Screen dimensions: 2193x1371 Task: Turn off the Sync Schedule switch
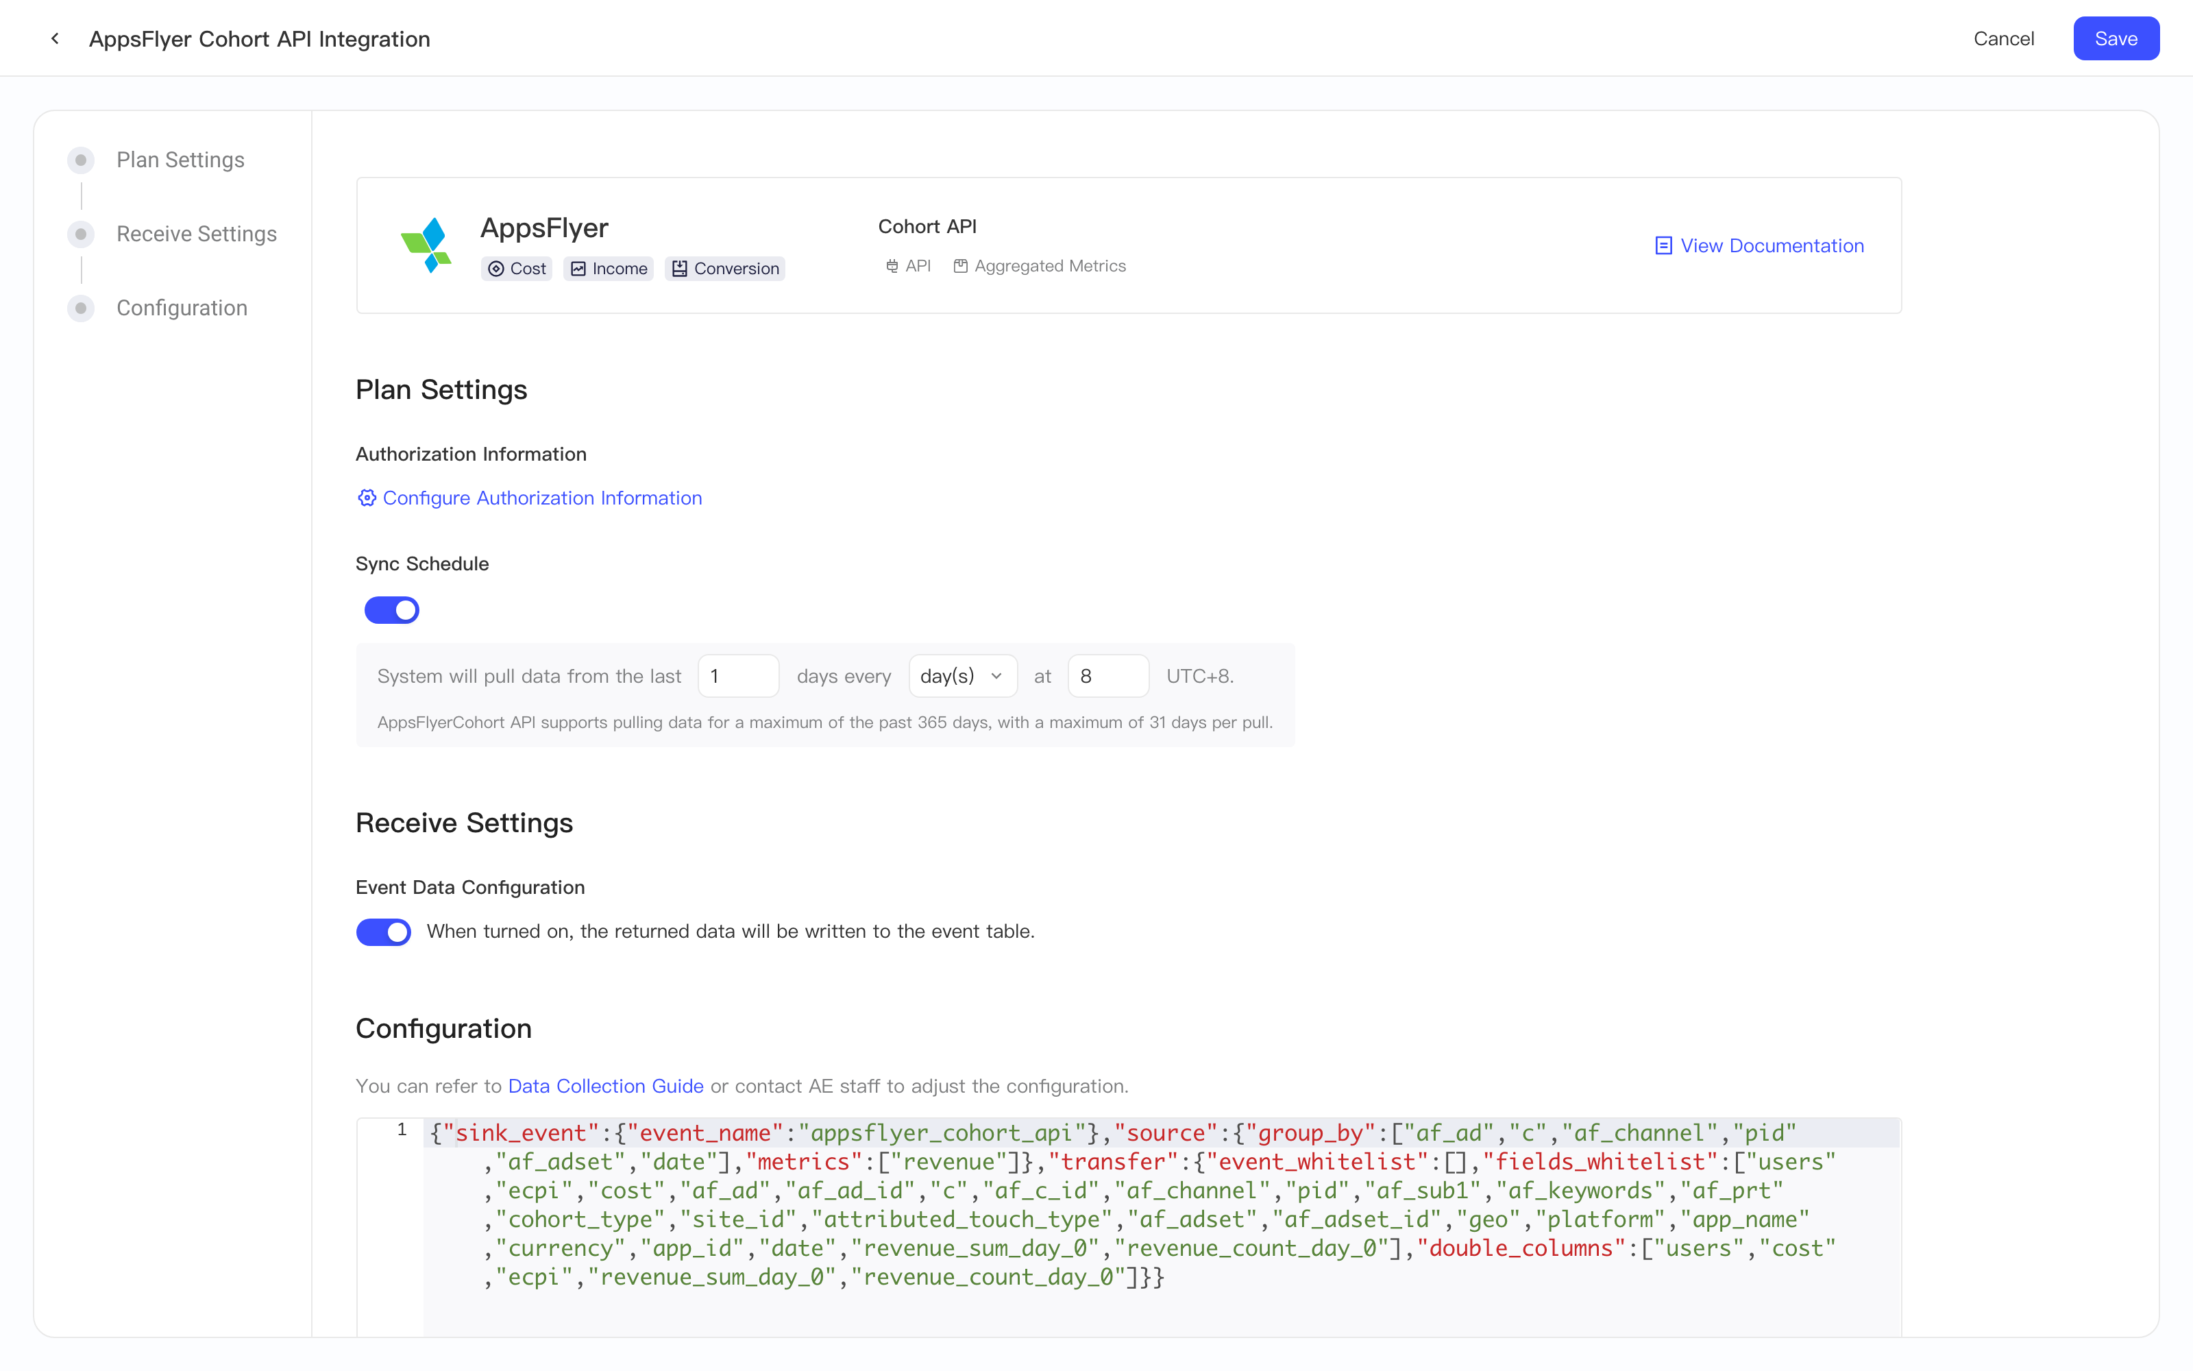pyautogui.click(x=391, y=610)
